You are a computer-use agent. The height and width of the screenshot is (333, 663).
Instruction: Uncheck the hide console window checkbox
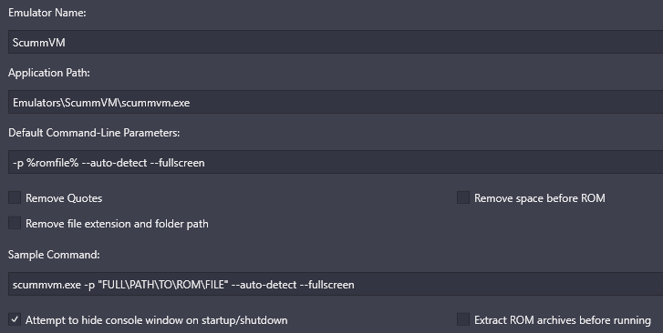[x=15, y=319]
